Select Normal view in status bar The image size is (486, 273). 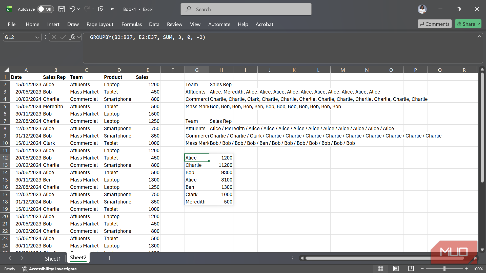click(380, 268)
